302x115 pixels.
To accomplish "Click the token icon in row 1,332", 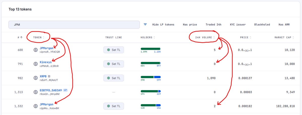I will point(36,106).
